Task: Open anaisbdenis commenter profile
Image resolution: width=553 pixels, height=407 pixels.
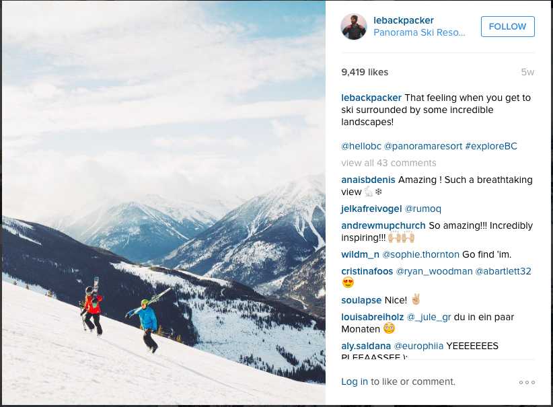Action: coord(368,180)
